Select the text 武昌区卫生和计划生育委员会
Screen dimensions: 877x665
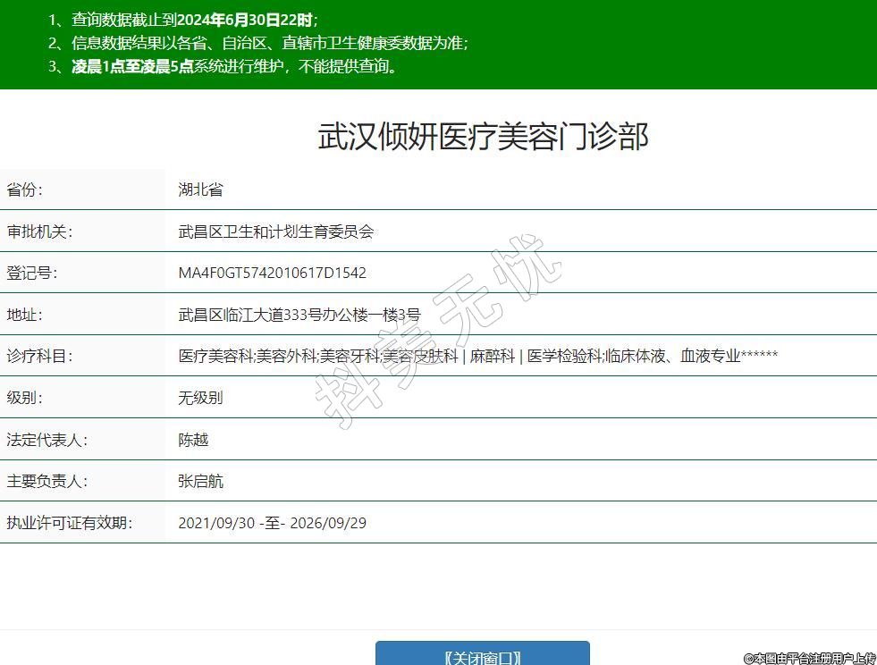(275, 231)
